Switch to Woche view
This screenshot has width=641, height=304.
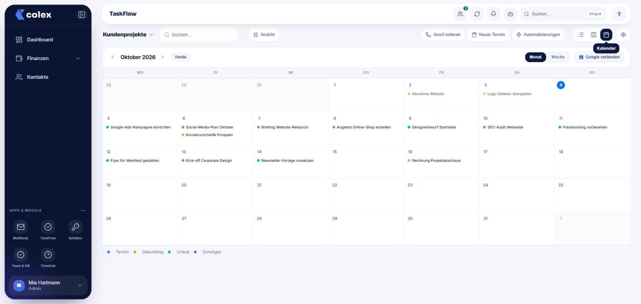pos(558,57)
